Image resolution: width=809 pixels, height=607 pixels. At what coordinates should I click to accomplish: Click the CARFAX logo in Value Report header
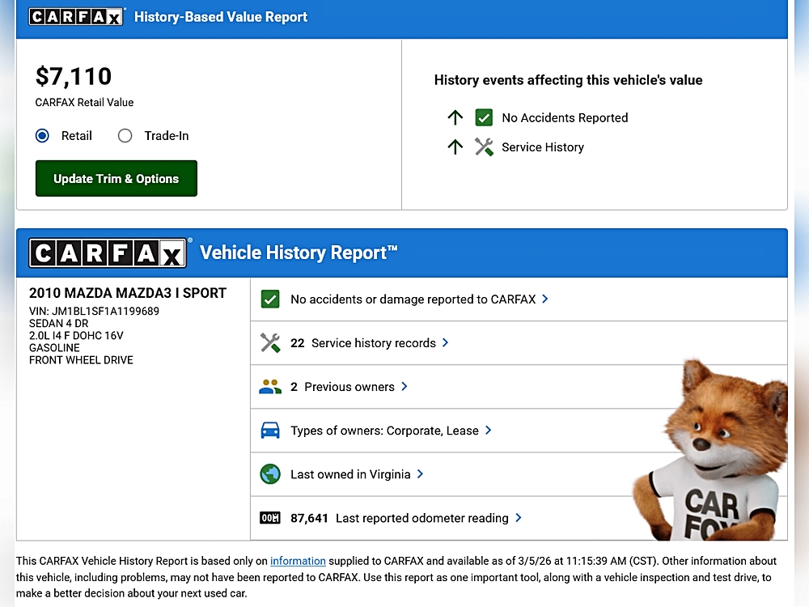pos(77,17)
